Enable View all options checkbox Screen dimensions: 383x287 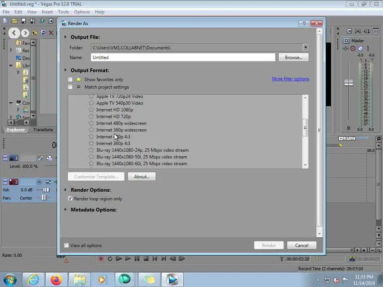67,245
